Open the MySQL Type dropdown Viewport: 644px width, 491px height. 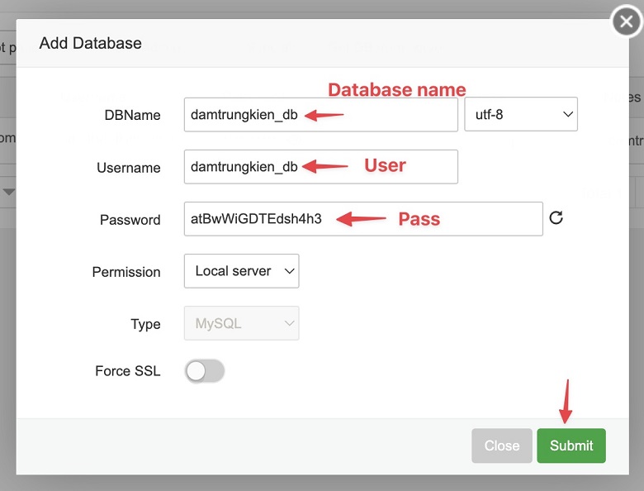(x=241, y=324)
